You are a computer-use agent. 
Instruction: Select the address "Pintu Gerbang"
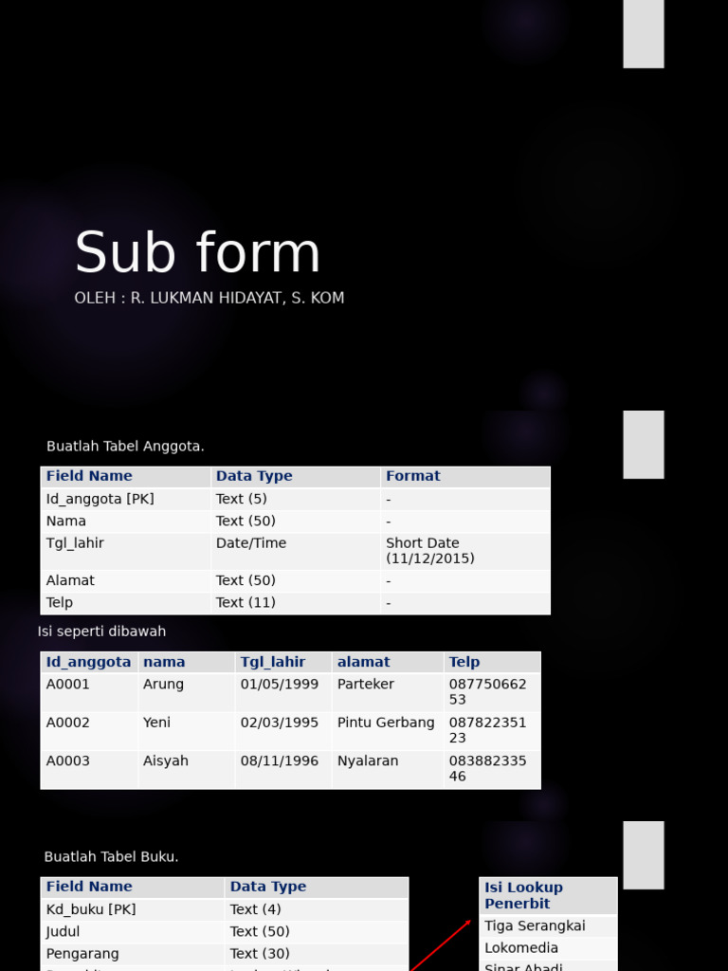(386, 723)
